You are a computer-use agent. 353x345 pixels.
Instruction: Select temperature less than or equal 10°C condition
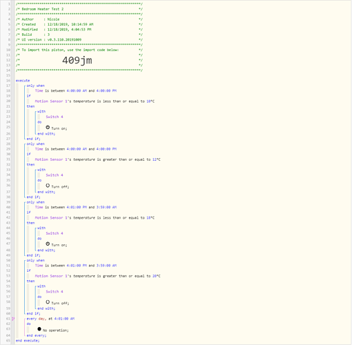coord(94,101)
